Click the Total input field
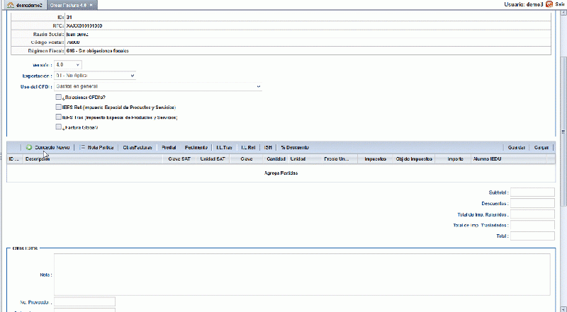 tap(532, 236)
